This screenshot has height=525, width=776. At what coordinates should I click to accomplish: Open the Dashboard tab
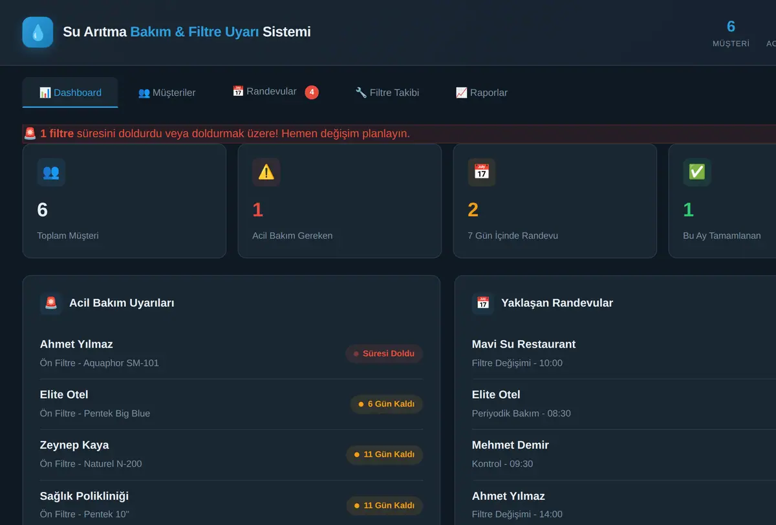tap(70, 93)
